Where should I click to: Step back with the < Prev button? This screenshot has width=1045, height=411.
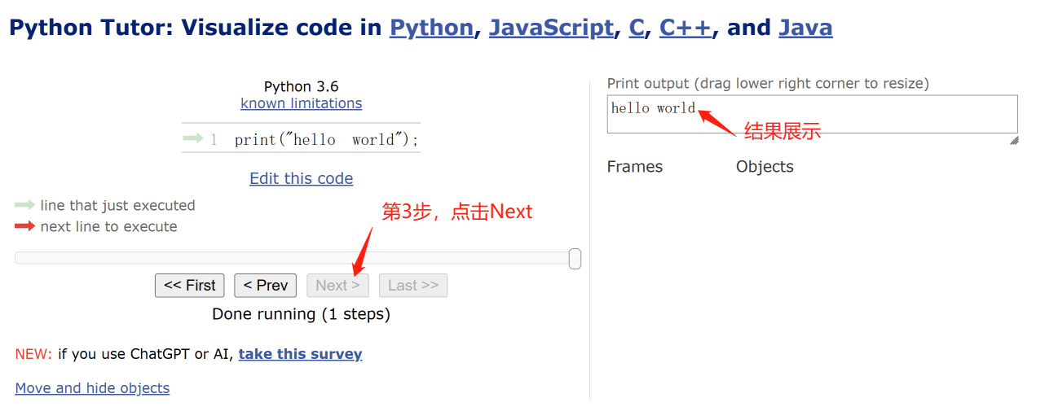(265, 286)
